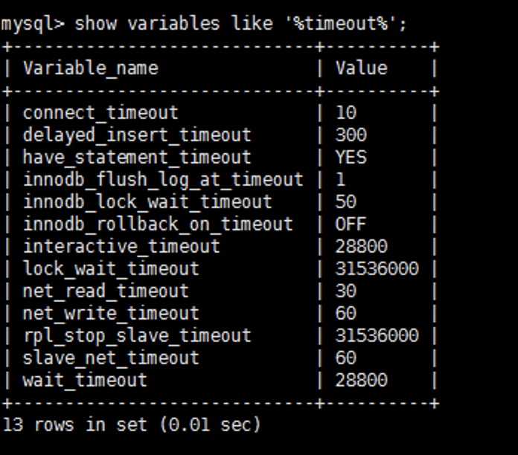Place cursor on lock_wait_timeout name
Screen dimensions: 518x455
coord(111,269)
